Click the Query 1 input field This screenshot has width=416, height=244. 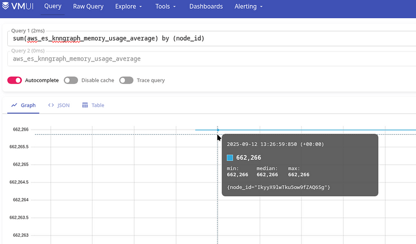pyautogui.click(x=208, y=39)
